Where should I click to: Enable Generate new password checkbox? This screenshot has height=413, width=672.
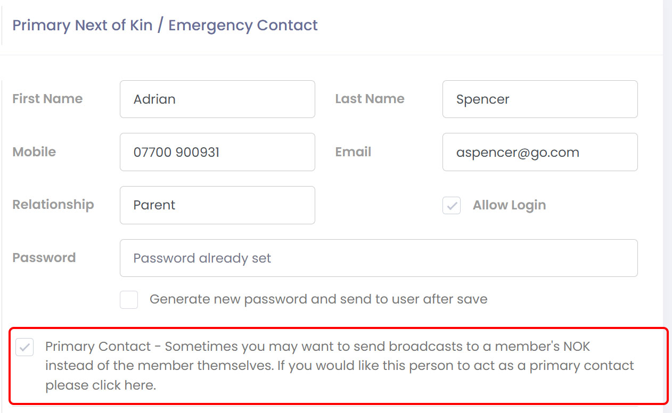click(129, 299)
